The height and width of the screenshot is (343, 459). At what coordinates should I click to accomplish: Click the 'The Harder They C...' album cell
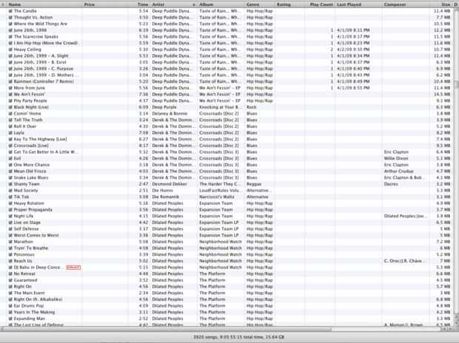point(221,184)
